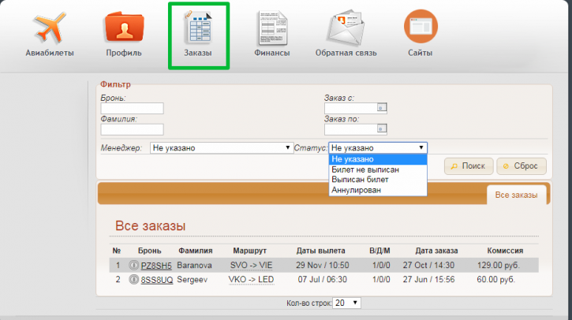This screenshot has height=320, width=572.
Task: Open the Сайты round icon
Action: 421,26
